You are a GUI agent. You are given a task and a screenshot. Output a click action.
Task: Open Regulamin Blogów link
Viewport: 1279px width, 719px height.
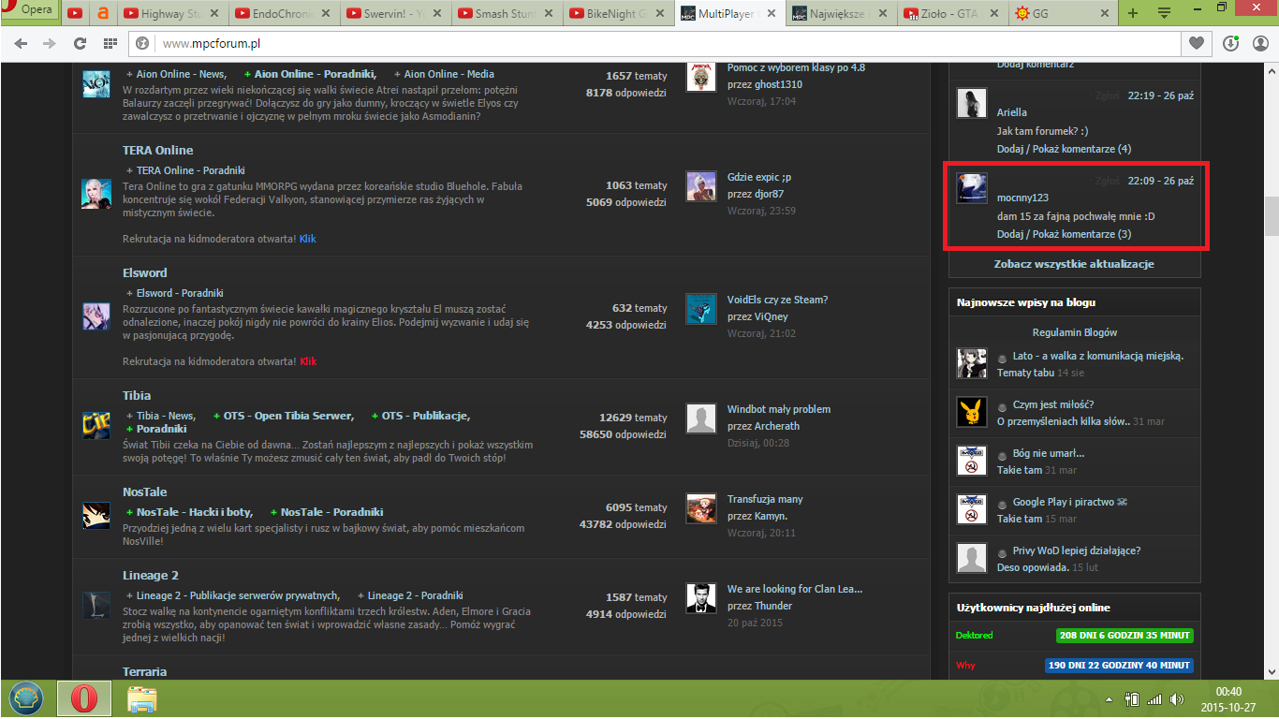click(1075, 332)
